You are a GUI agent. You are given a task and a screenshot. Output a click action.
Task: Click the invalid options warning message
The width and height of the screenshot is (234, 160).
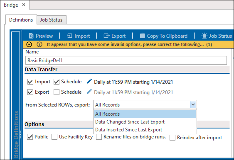click(129, 44)
